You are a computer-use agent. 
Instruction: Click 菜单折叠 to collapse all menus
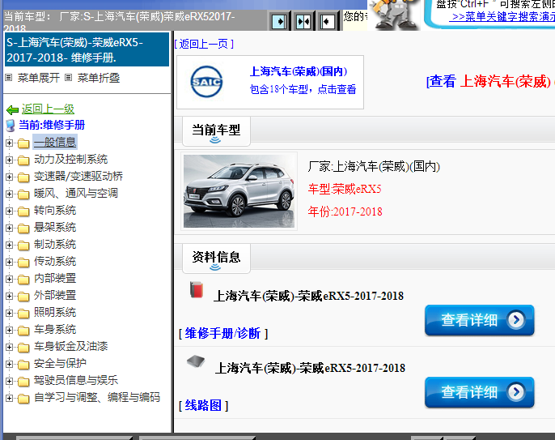pyautogui.click(x=99, y=78)
